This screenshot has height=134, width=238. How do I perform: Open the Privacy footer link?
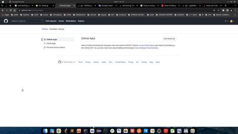click(x=88, y=62)
